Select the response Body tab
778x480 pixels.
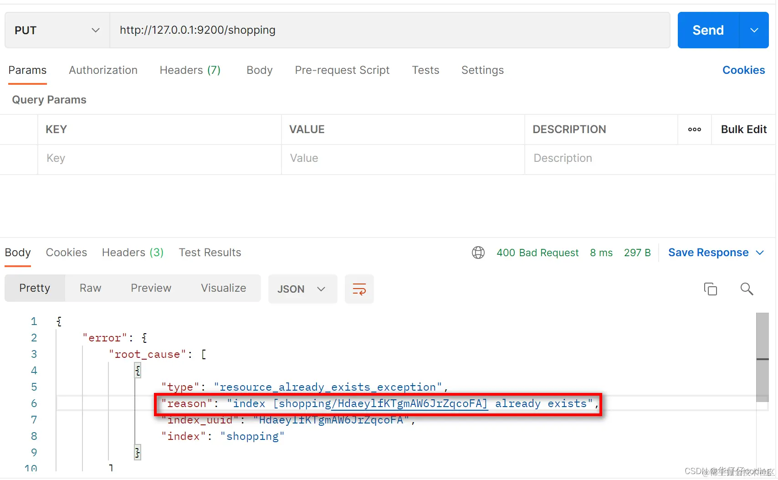tap(18, 253)
